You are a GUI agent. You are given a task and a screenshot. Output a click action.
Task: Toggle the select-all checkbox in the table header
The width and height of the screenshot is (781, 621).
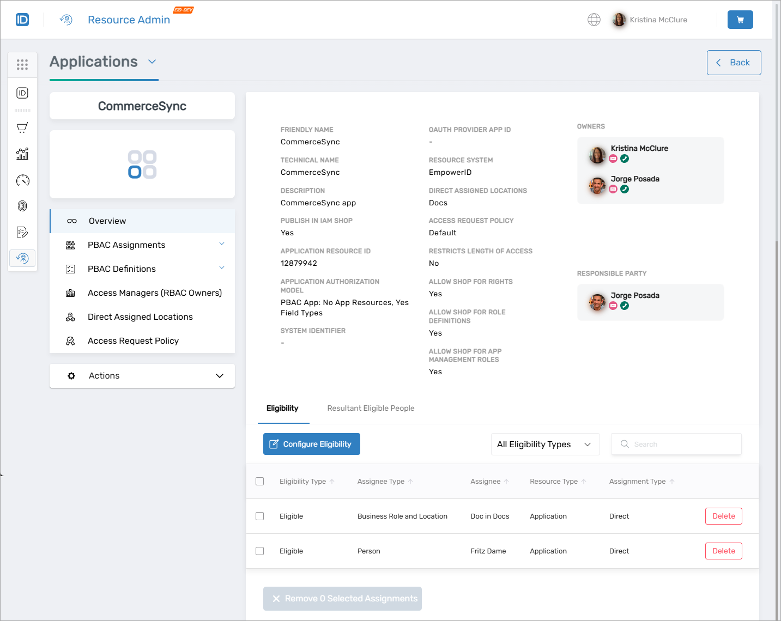pyautogui.click(x=260, y=482)
